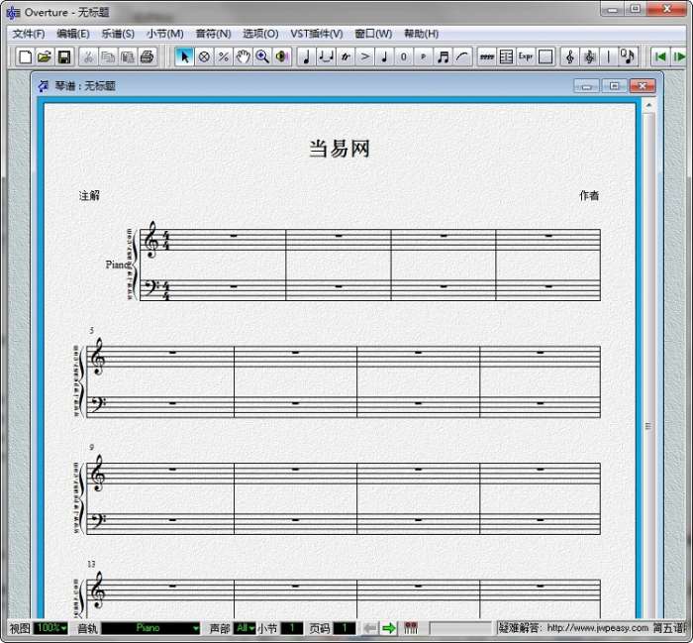Save the score with the floppy disk icon
The height and width of the screenshot is (643, 693).
[64, 57]
